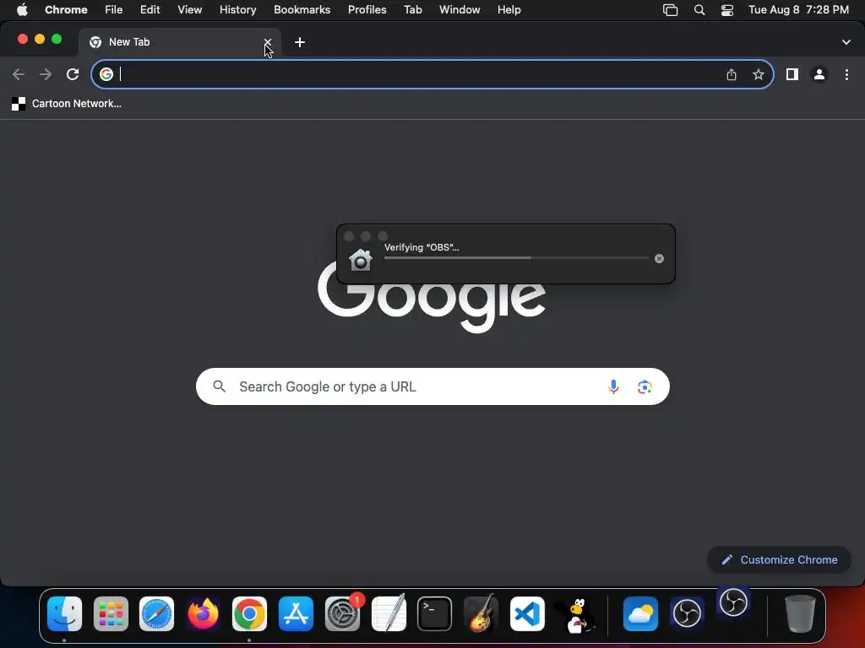Open the View menu

(x=190, y=10)
